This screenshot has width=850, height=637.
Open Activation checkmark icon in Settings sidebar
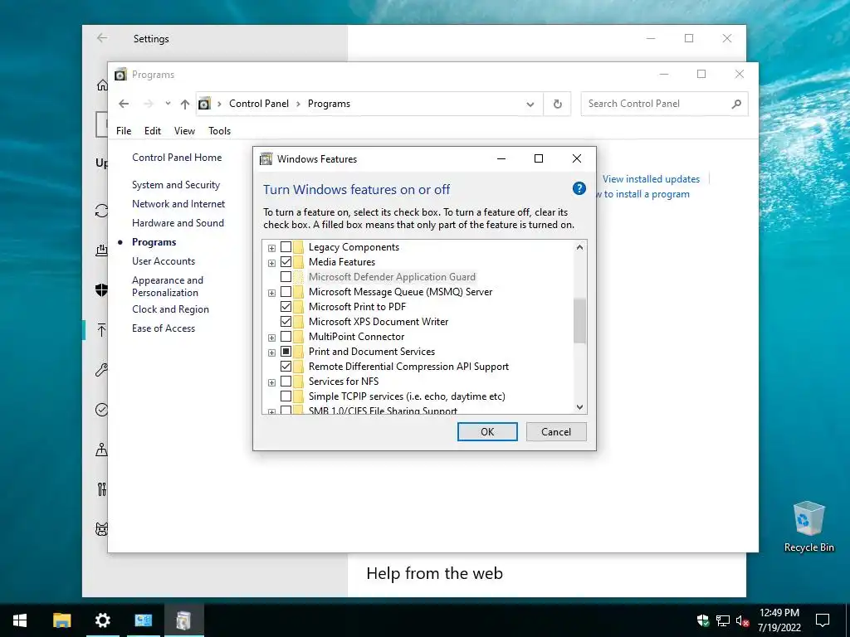(x=102, y=410)
